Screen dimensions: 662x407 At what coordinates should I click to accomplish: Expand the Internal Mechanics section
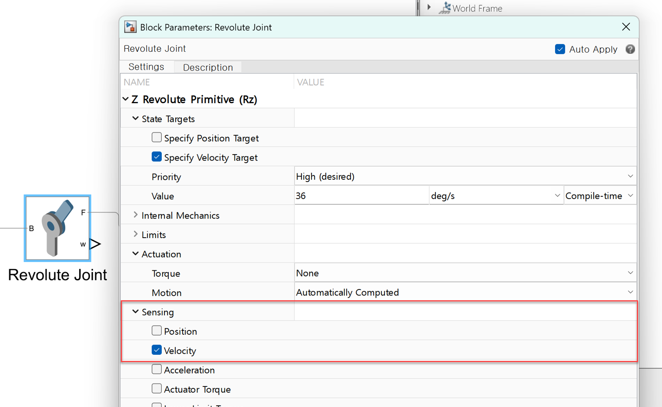tap(136, 215)
